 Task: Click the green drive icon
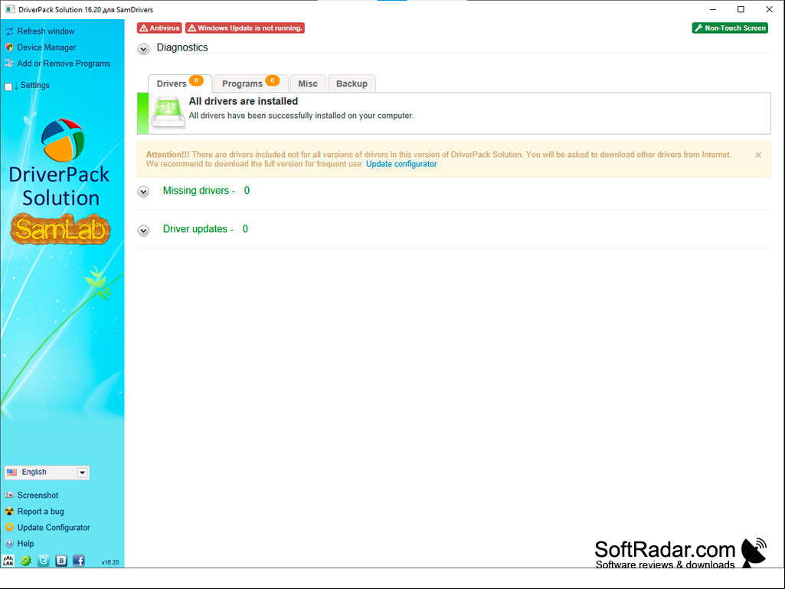click(x=168, y=113)
